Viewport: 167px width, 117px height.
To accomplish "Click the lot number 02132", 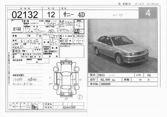I will [25, 14].
